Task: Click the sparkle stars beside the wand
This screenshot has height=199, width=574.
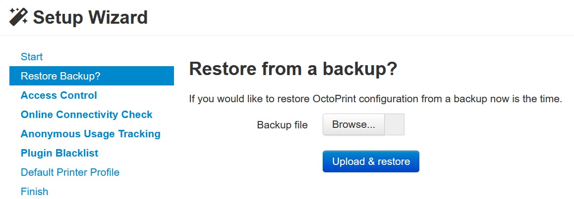Action: [x=13, y=11]
